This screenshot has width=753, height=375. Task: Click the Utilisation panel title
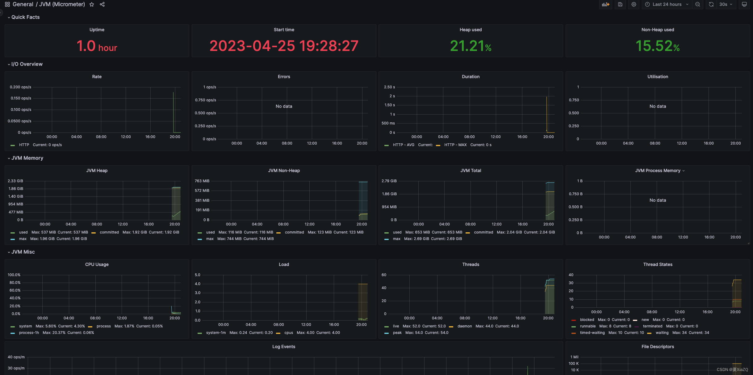point(658,77)
